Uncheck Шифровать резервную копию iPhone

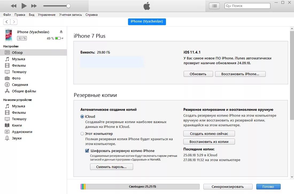(87, 151)
